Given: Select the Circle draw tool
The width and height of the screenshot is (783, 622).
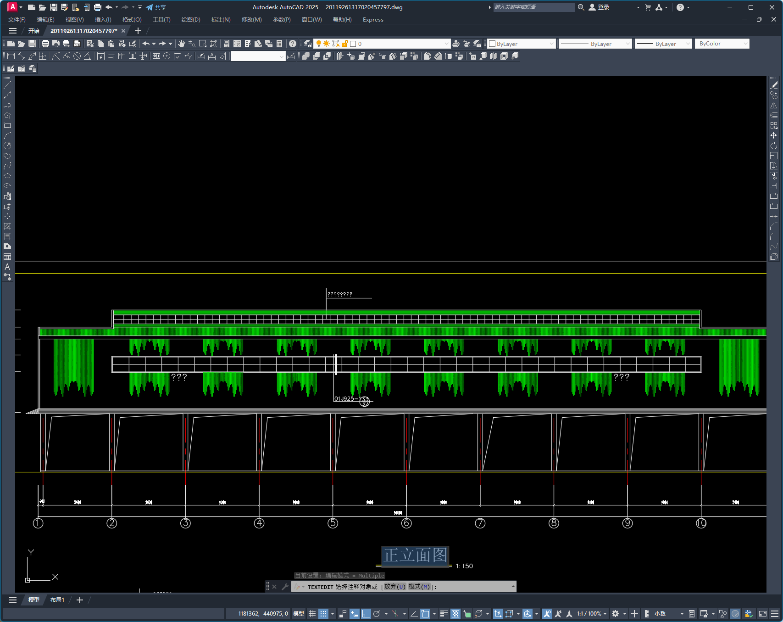Looking at the screenshot, I should click(x=7, y=146).
